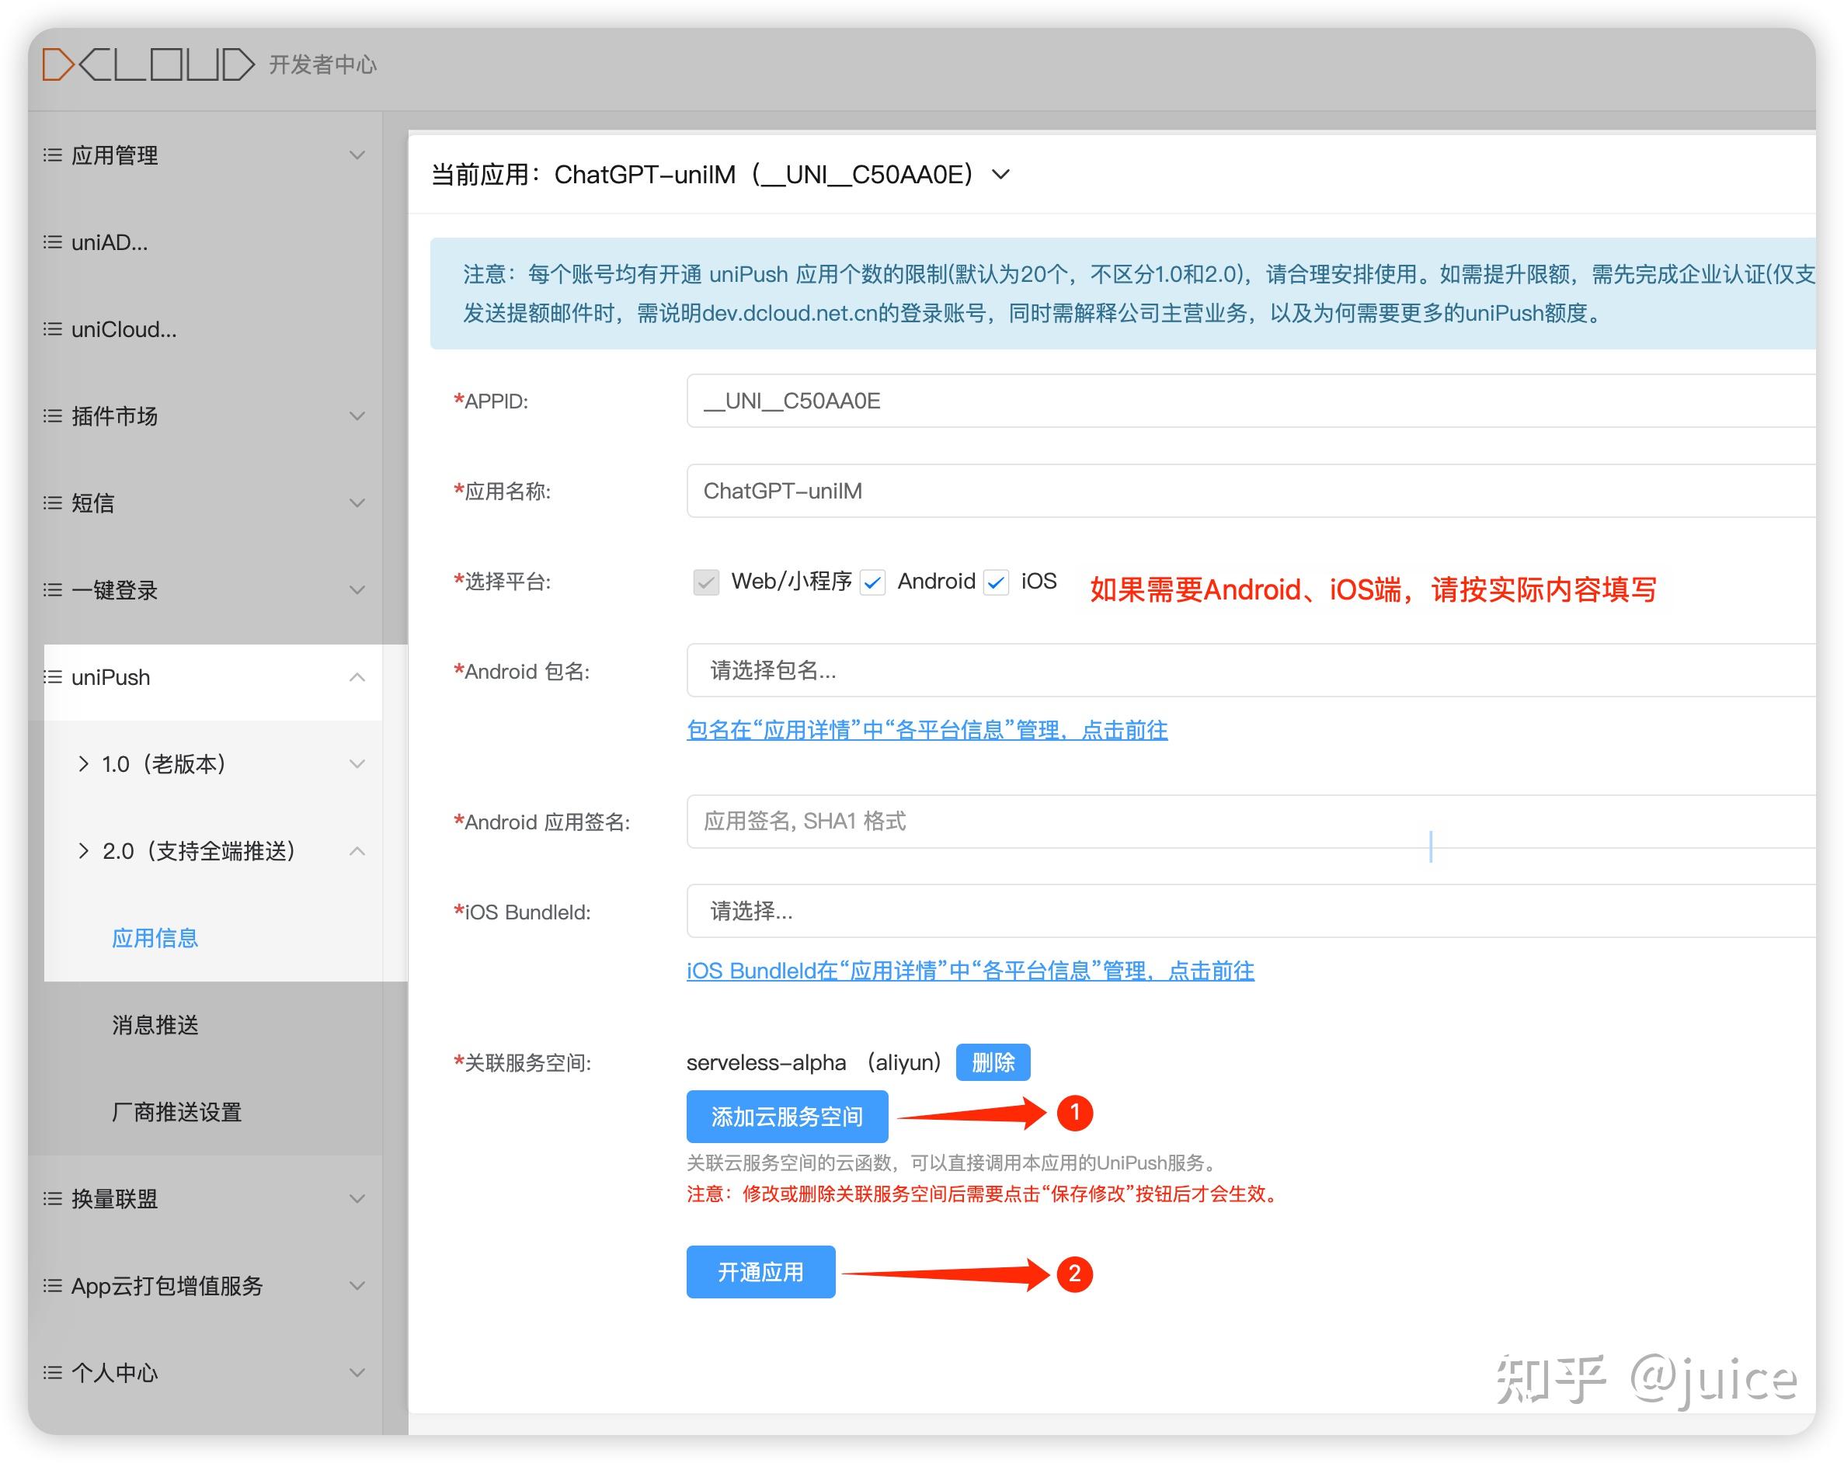Click the arrow icon before 1.0（老版本）
1844x1463 pixels.
[x=83, y=763]
